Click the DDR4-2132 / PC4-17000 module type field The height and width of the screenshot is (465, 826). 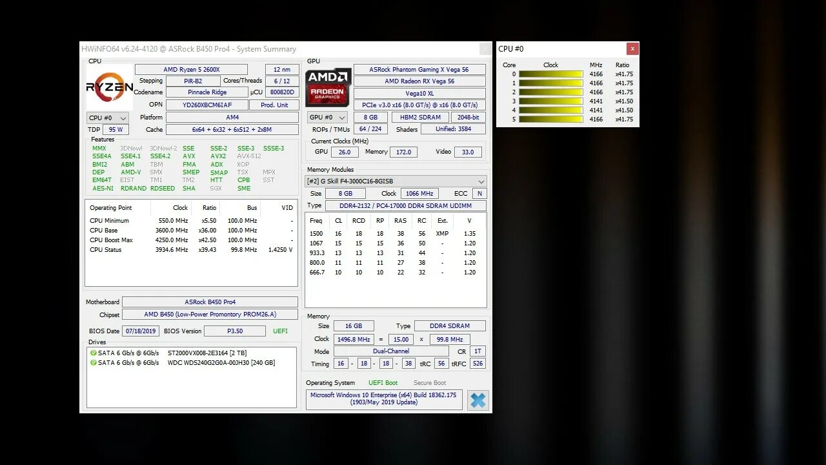pos(405,205)
